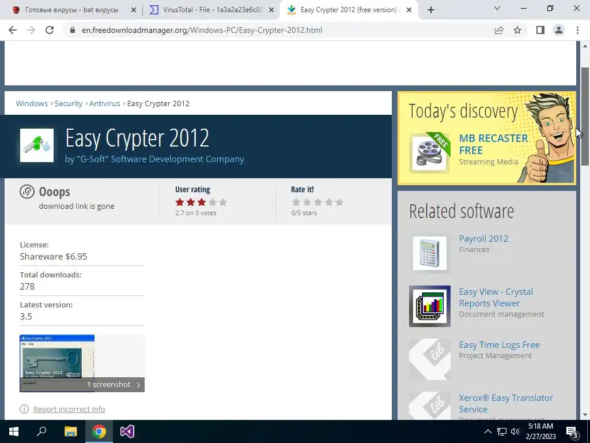This screenshot has height=443, width=590.
Task: Share this page from the address bar icon
Action: click(499, 30)
